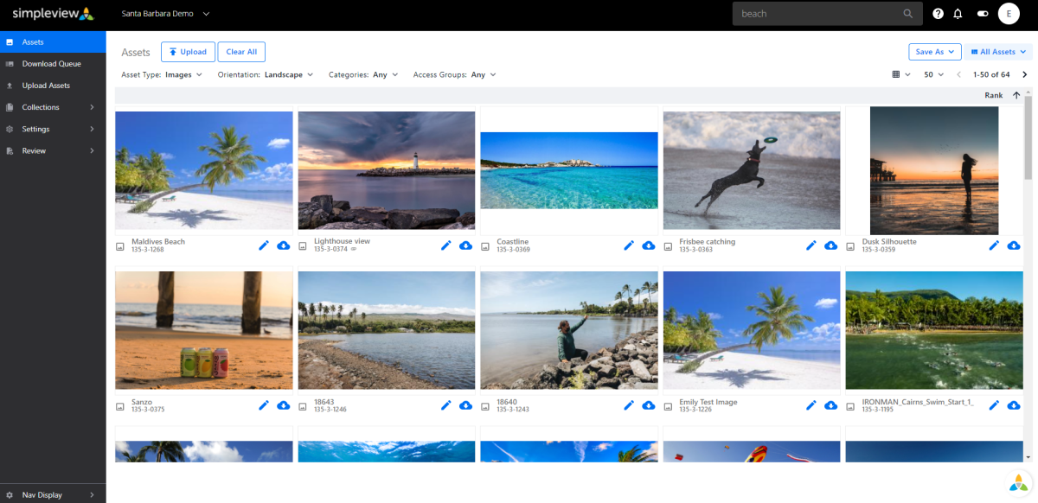Toggle the header switch beside the bell
1038x503 pixels.
(x=983, y=14)
